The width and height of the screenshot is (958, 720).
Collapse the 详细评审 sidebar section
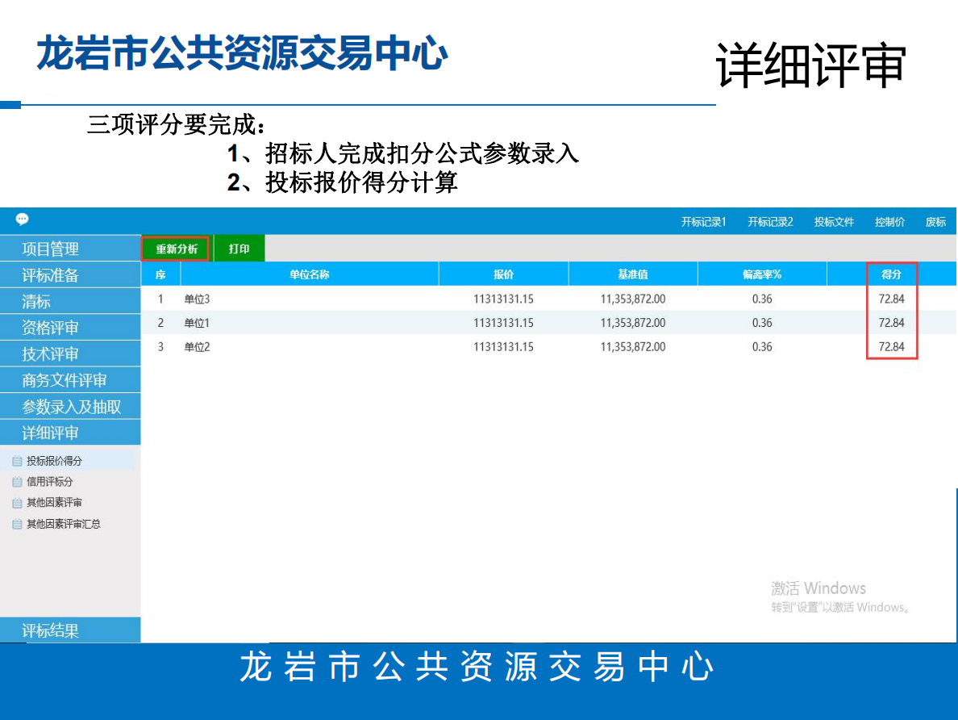(70, 433)
